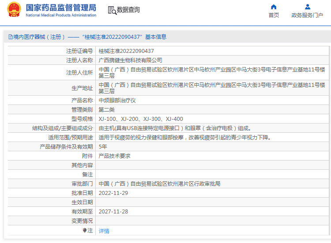331x243 pixels.
Task: Click 国家药品监督管理局 site title
Action: click(61, 8)
